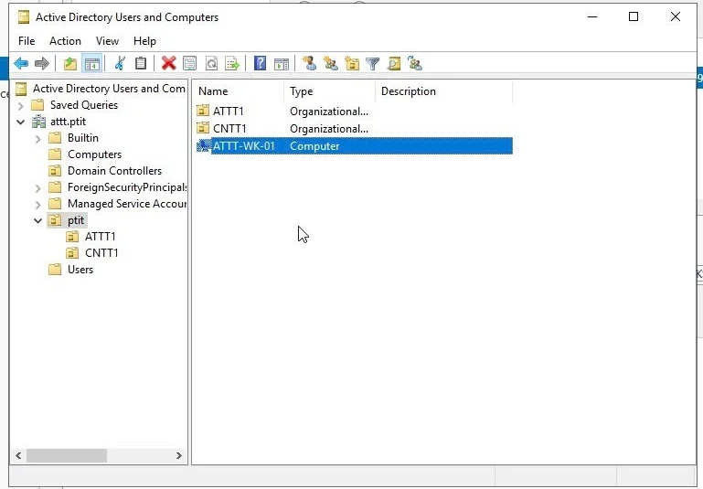Screen dimensions: 703x489
Task: Find objects in Active Directory
Action: coord(394,64)
